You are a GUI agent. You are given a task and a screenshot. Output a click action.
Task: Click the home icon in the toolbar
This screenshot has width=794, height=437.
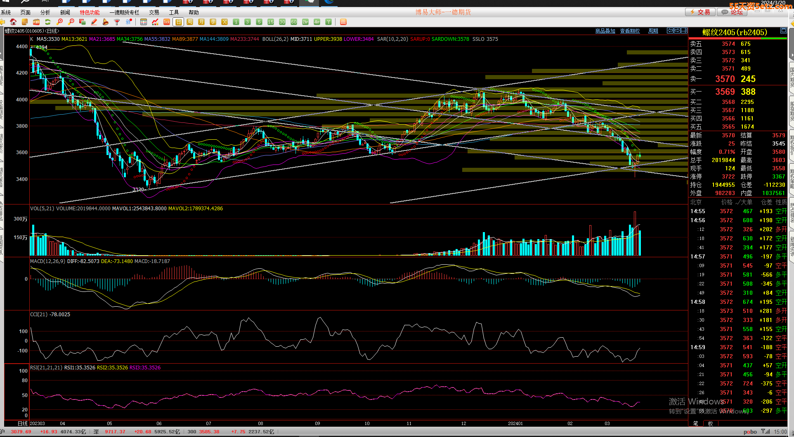13,22
